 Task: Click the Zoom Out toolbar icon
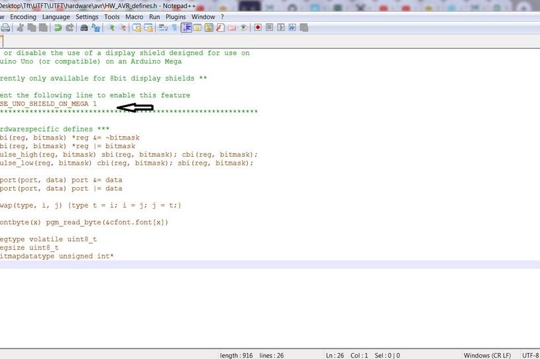click(x=123, y=28)
